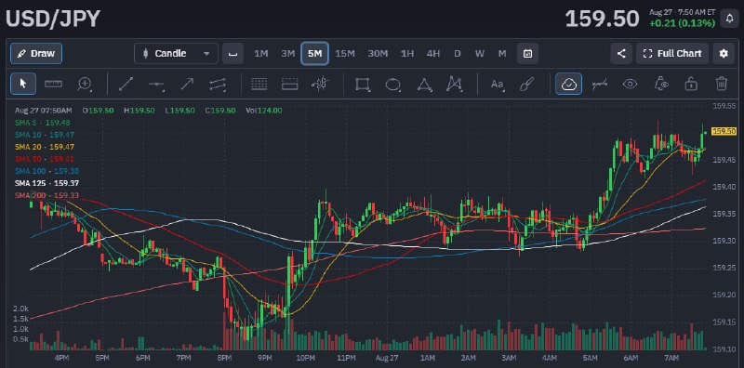
Task: Select the trend line drawing tool
Action: (126, 84)
